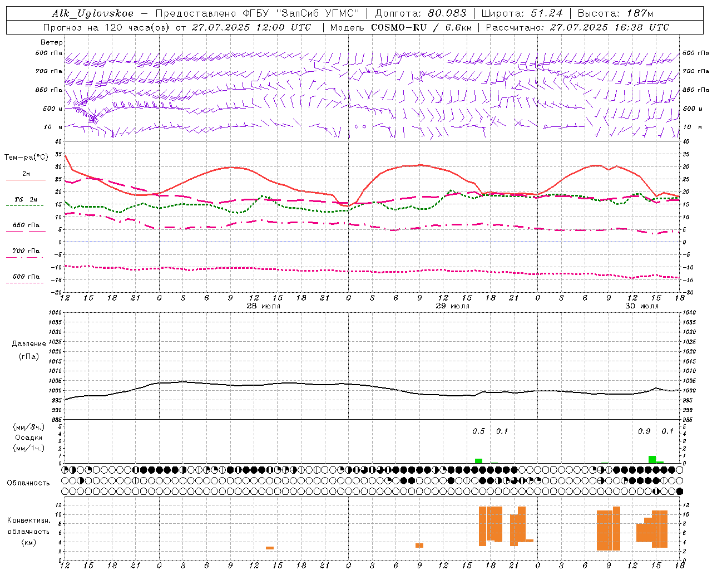Click the Модель COSMO-RU / 6.6км label
This screenshot has height=570, width=712.
point(401,27)
